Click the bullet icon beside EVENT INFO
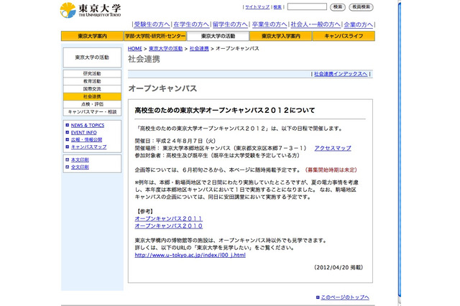The height and width of the screenshot is (306, 460). coord(67,132)
